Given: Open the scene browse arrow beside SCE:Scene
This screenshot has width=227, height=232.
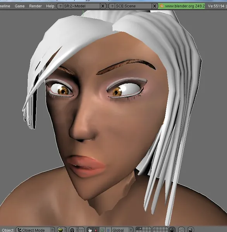Looking at the screenshot, I should (x=112, y=6).
